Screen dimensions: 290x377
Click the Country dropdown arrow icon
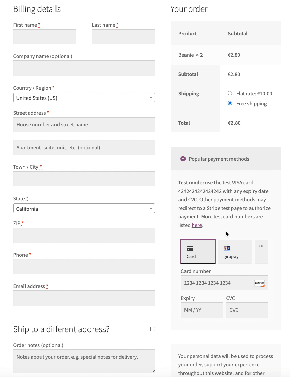coord(151,97)
